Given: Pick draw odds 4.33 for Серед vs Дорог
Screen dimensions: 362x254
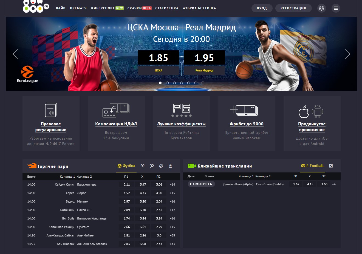Looking at the screenshot, I should (x=143, y=193).
